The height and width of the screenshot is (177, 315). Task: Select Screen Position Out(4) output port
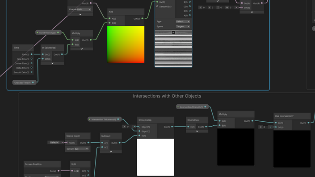coord(59,171)
